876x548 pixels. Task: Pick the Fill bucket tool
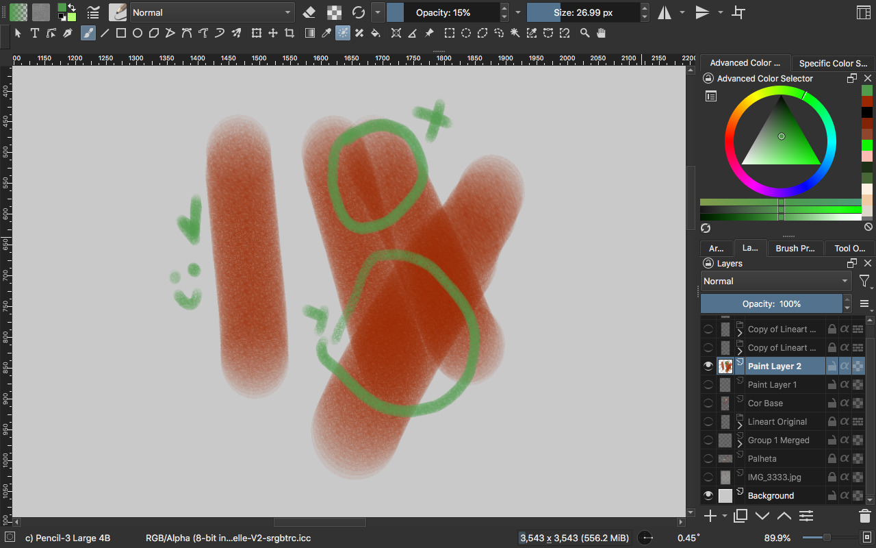(x=375, y=33)
